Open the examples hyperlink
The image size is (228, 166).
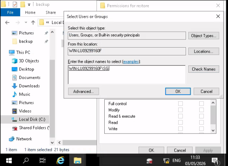point(131,62)
